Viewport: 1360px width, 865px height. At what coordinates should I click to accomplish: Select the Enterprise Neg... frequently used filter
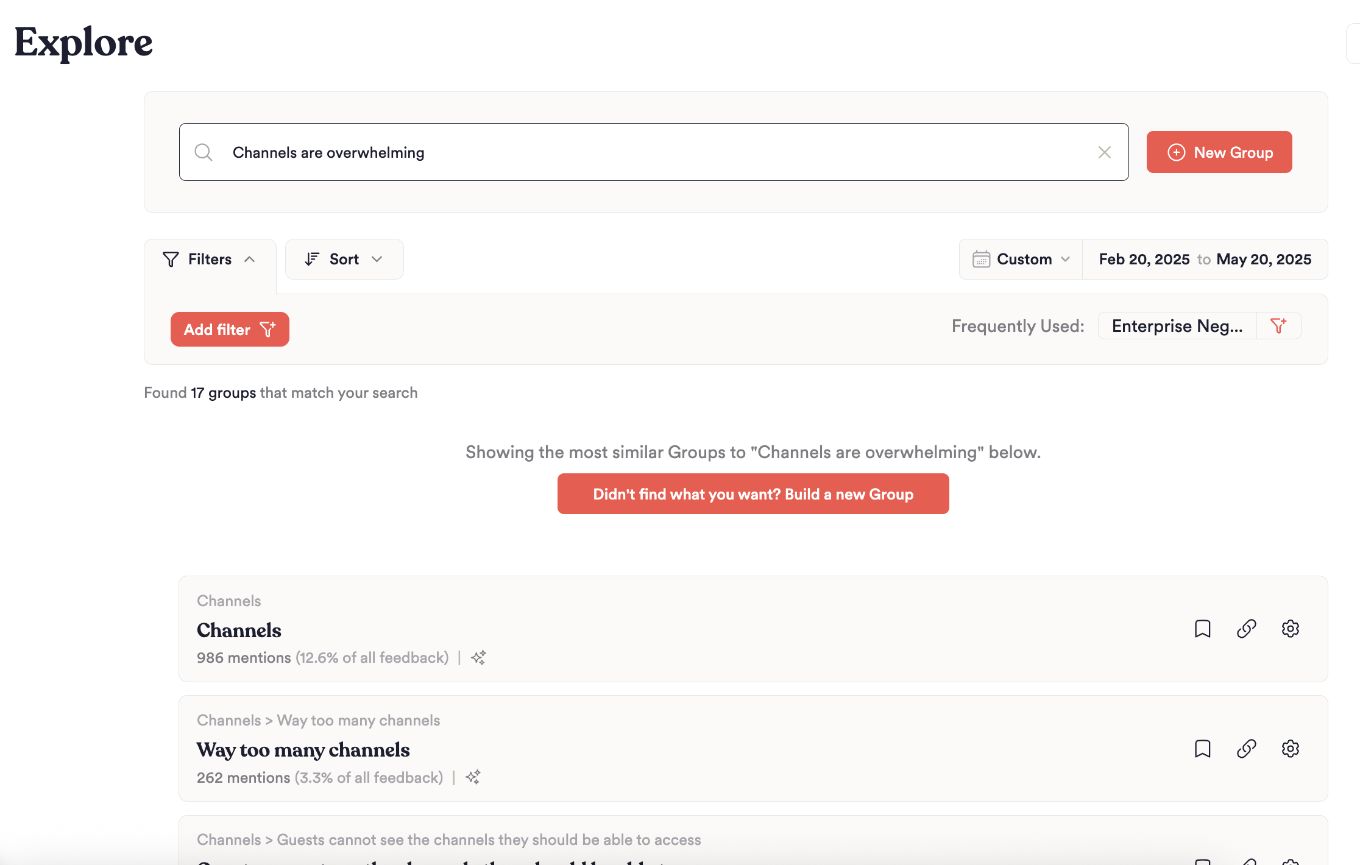coord(1177,326)
